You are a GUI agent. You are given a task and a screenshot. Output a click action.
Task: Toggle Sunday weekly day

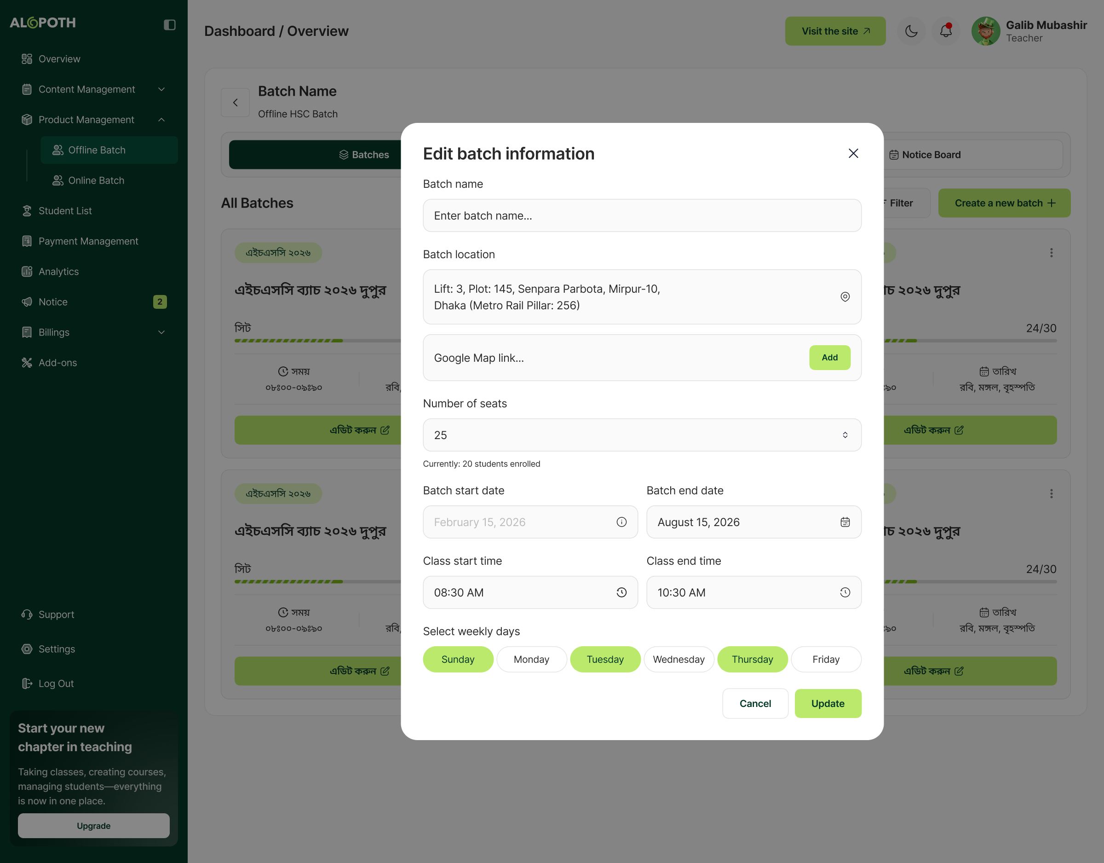[458, 659]
